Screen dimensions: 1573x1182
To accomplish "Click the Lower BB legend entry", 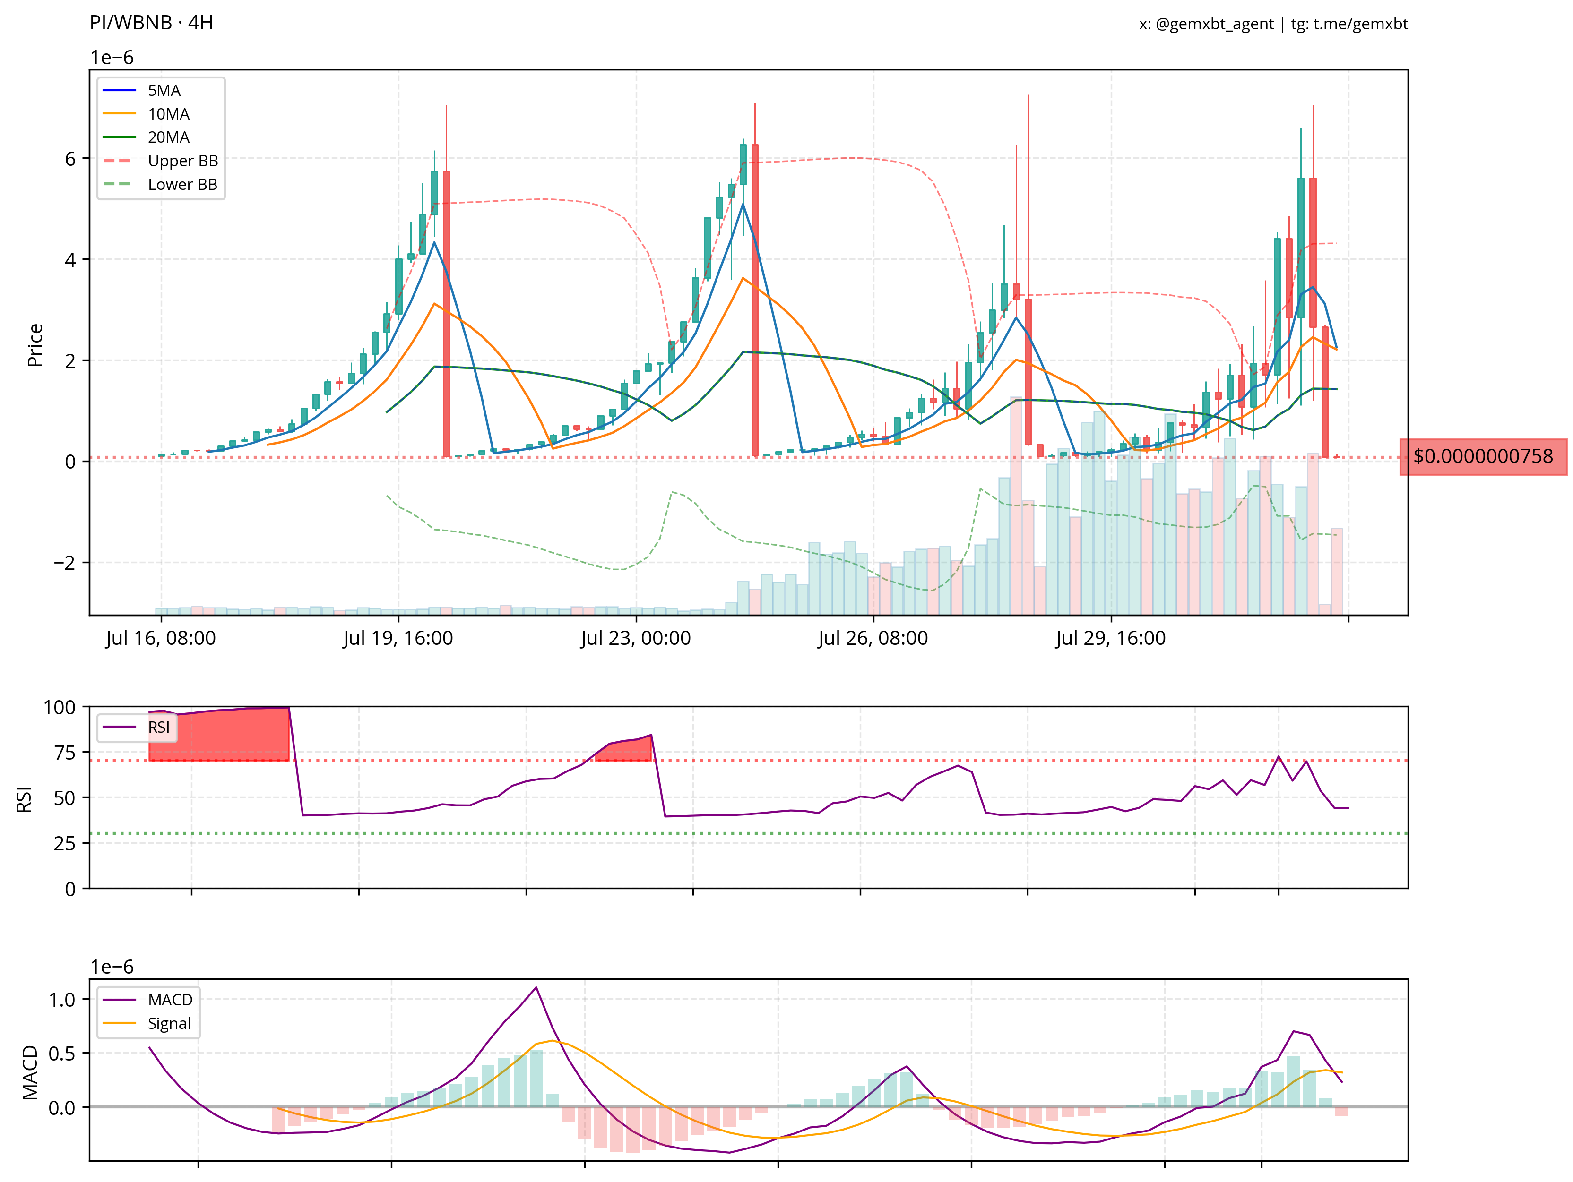I will [182, 184].
